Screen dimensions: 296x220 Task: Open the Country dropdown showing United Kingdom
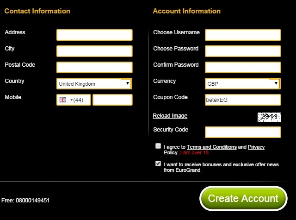[x=94, y=83]
